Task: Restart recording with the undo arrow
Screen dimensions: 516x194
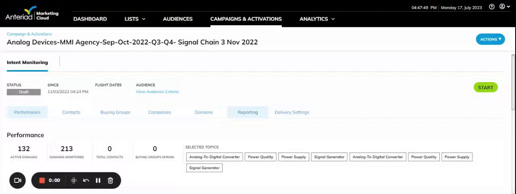Action: pos(86,180)
